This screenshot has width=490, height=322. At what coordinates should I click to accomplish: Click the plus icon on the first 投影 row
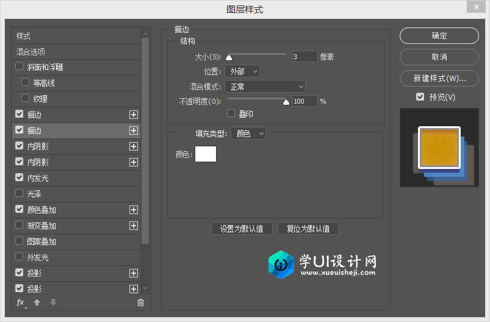134,273
